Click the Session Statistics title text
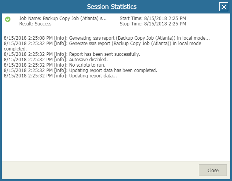This screenshot has height=181, width=232. (111, 7)
